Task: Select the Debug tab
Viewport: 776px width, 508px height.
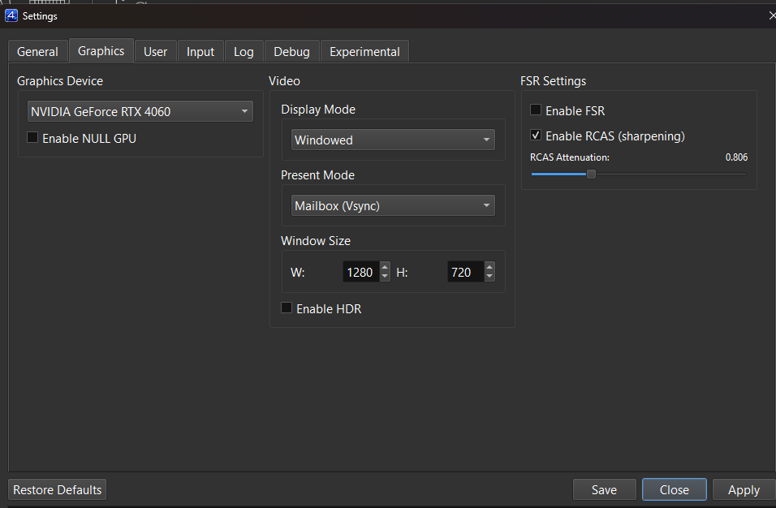Action: tap(291, 51)
